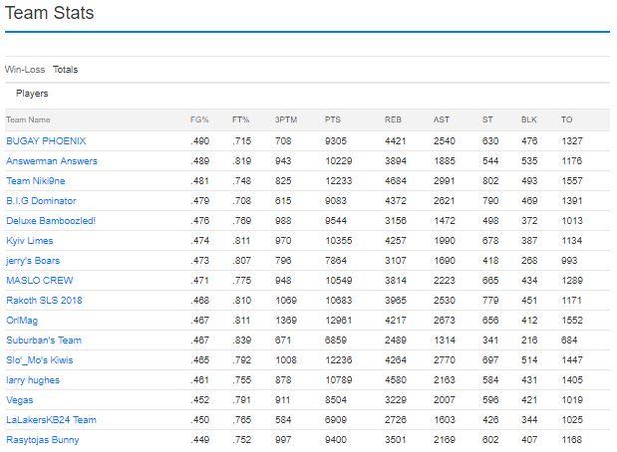Switch to the Win-Loss tab

(25, 70)
